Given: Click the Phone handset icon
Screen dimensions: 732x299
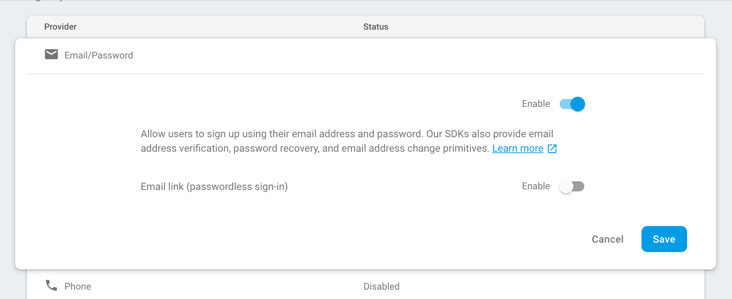Looking at the screenshot, I should click(51, 286).
